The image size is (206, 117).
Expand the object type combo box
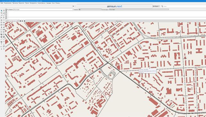pyautogui.click(x=43, y=10)
